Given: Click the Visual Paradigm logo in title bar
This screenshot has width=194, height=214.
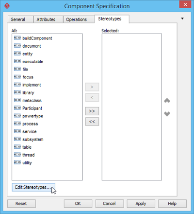Looking at the screenshot, I should click(7, 6).
